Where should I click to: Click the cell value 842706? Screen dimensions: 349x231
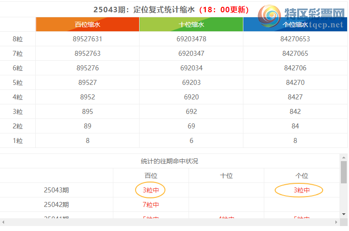pyautogui.click(x=295, y=68)
